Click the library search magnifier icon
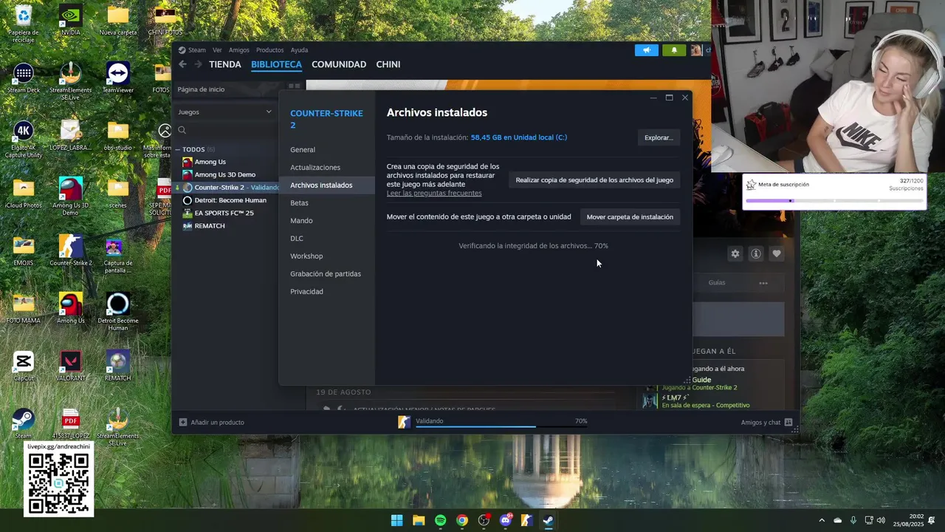Viewport: 945px width, 532px height. pyautogui.click(x=182, y=130)
